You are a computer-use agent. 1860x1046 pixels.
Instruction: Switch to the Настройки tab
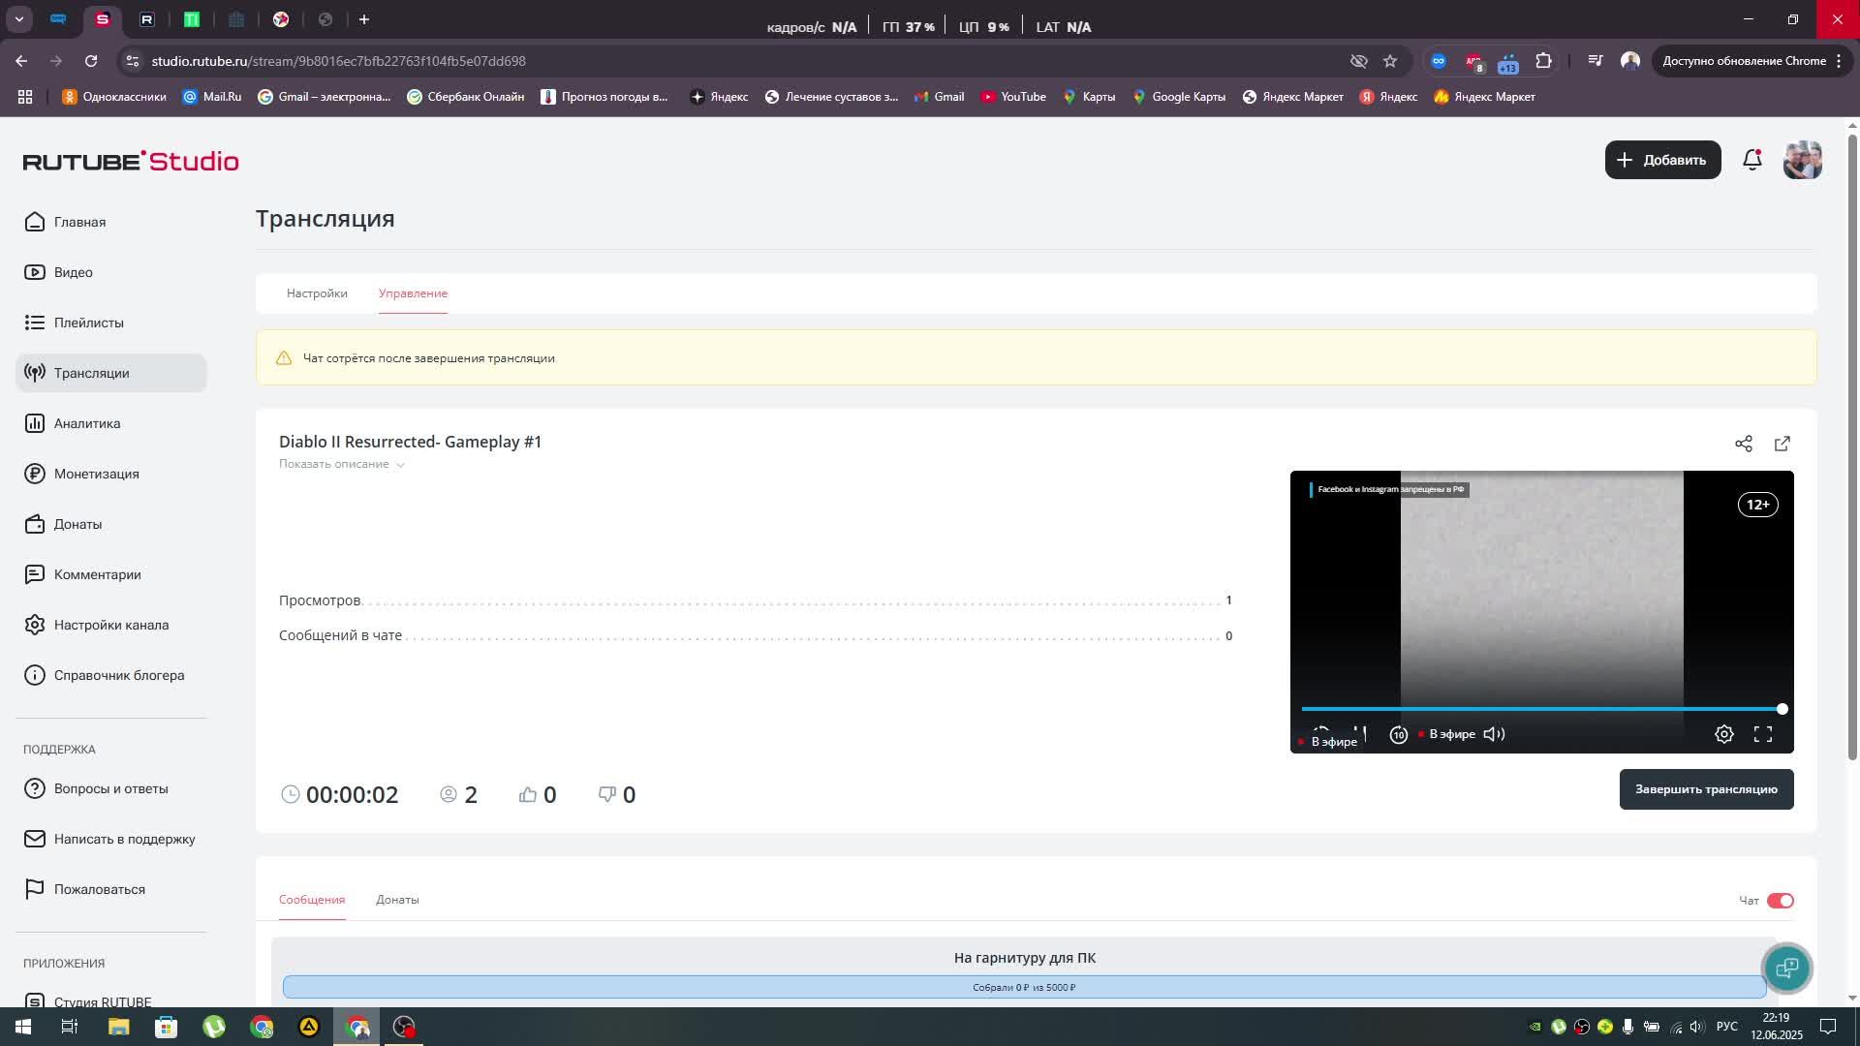click(317, 293)
